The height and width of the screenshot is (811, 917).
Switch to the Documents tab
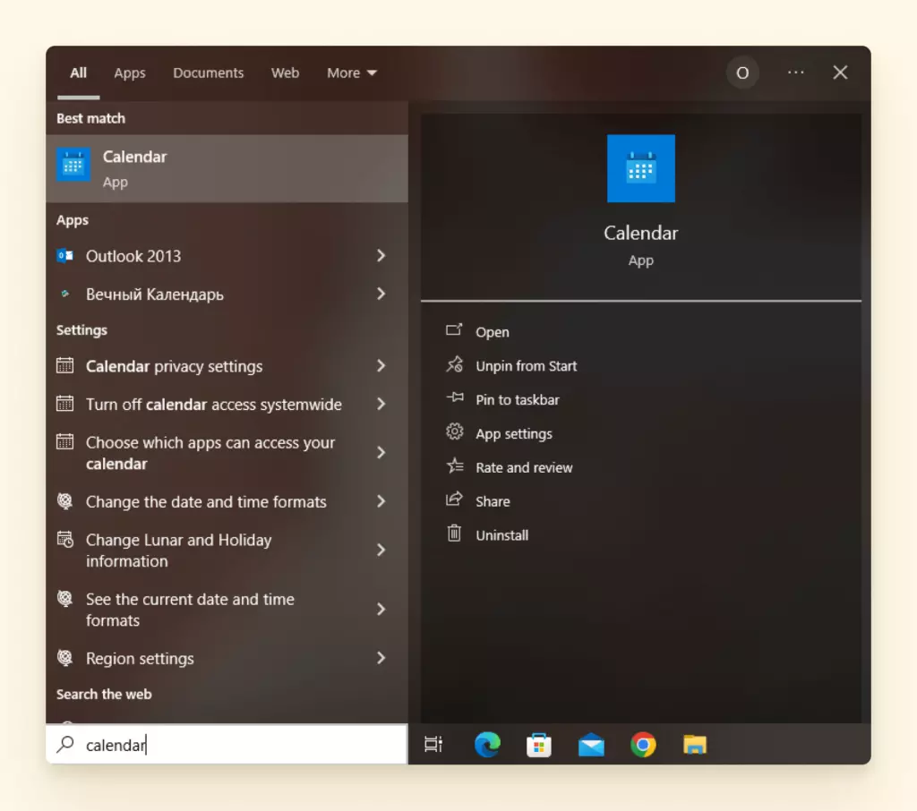(x=208, y=73)
